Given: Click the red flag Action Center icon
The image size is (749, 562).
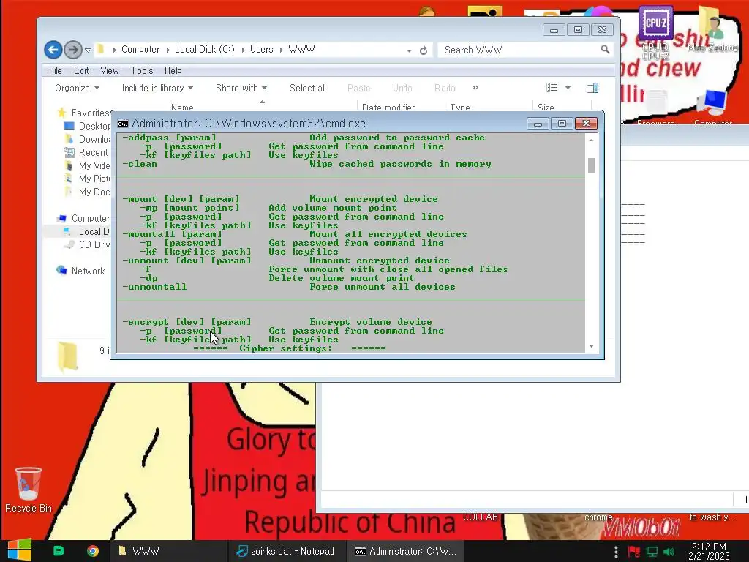Looking at the screenshot, I should pos(634,552).
